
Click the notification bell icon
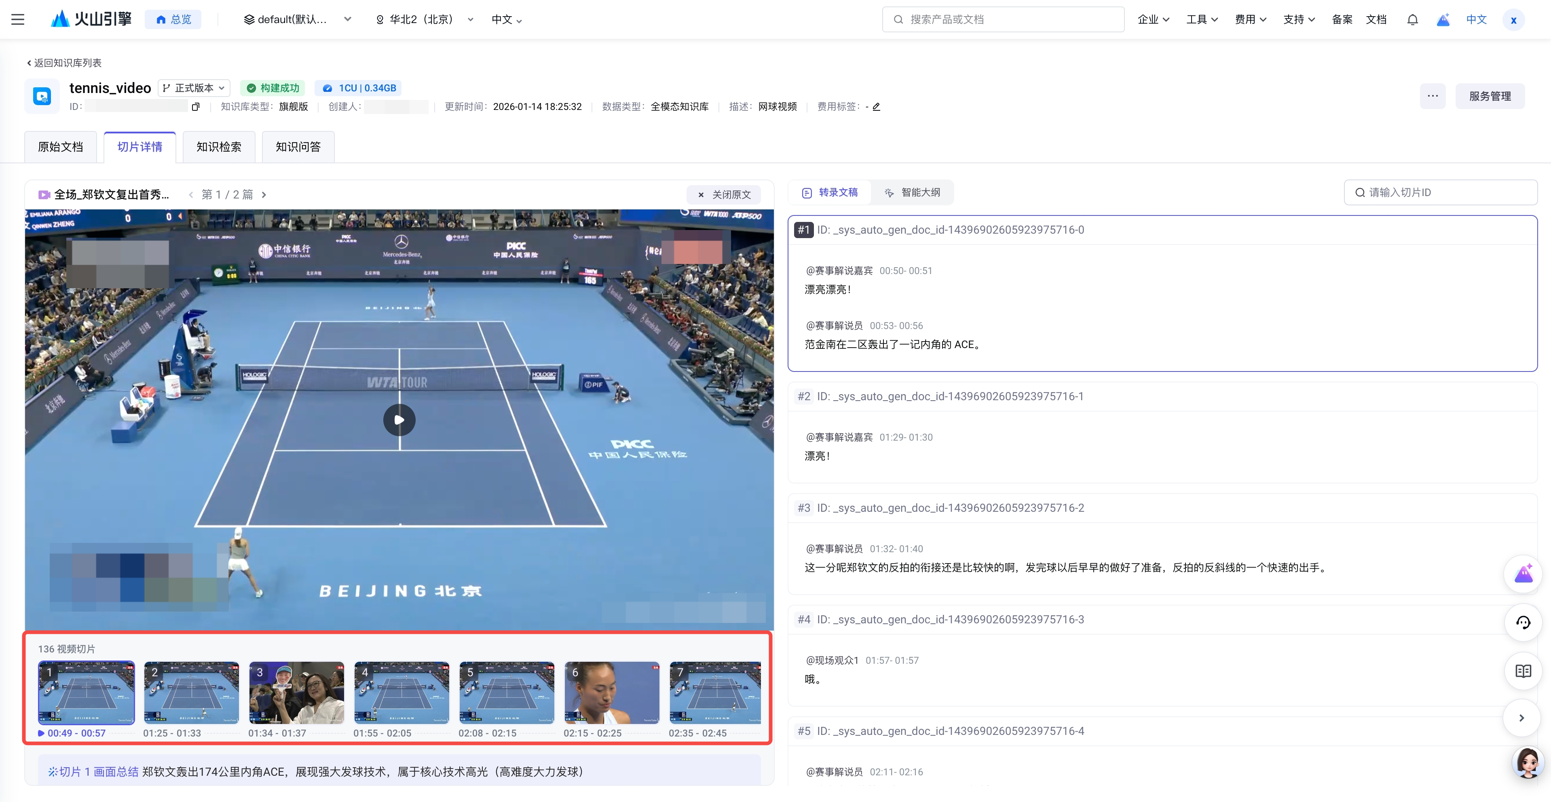point(1412,19)
